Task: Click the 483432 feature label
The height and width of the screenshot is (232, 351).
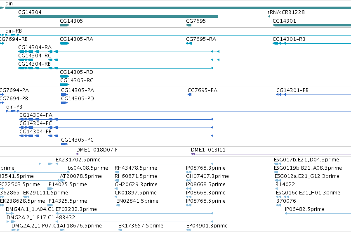Action: pos(65,218)
